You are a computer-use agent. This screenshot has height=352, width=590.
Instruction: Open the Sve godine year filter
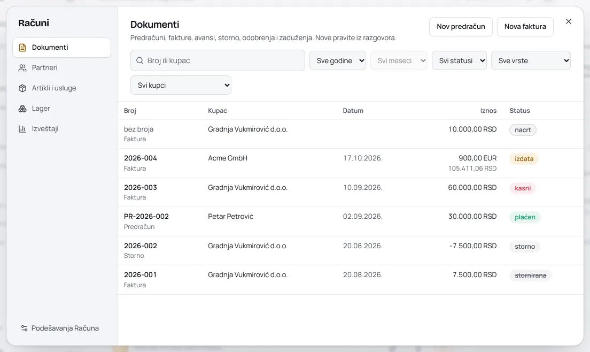pyautogui.click(x=338, y=60)
